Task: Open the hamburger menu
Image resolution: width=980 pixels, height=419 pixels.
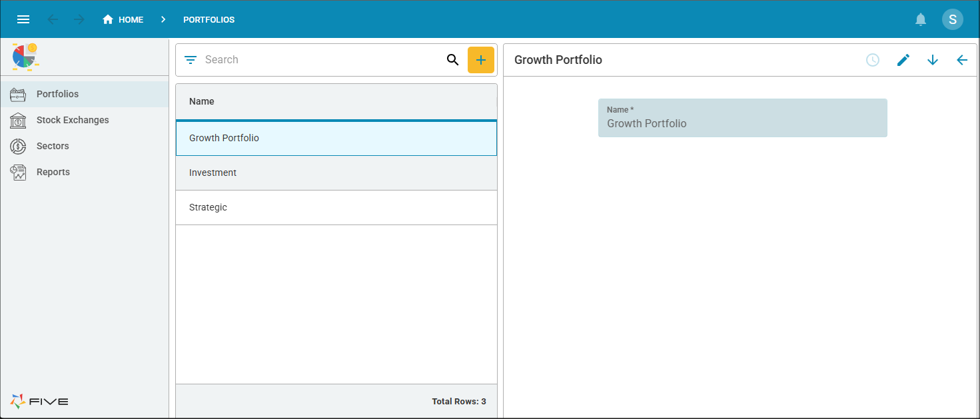Action: pos(23,19)
